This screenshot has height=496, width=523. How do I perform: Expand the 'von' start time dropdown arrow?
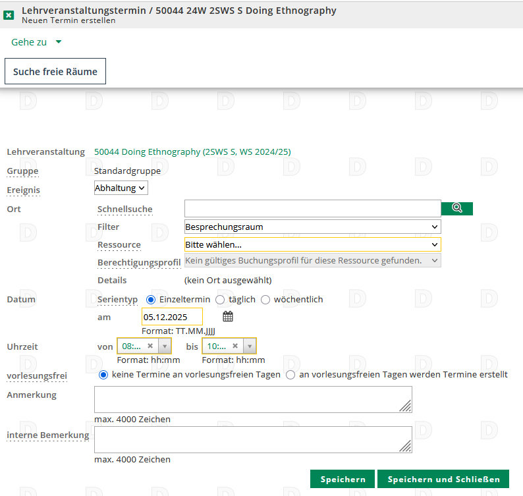click(165, 346)
